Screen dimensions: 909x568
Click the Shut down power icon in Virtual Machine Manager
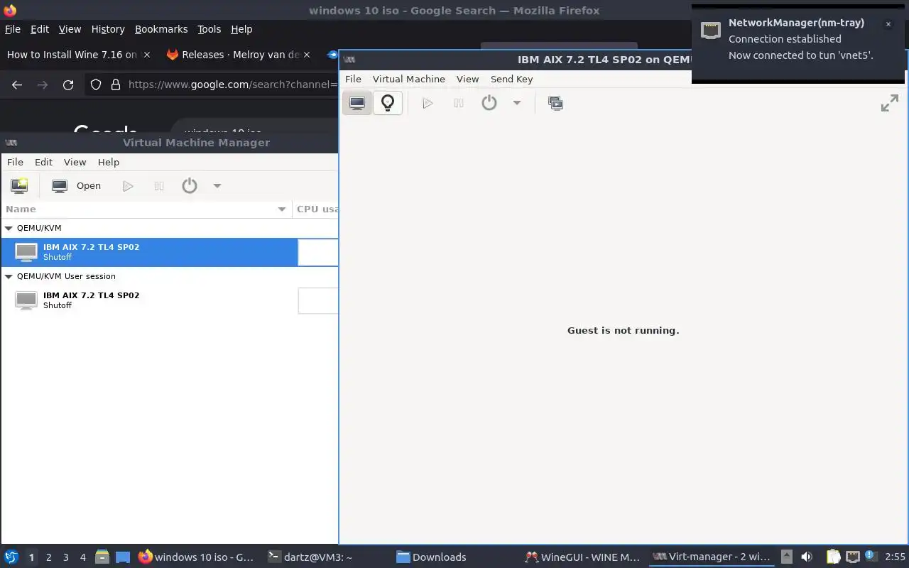[x=190, y=186]
